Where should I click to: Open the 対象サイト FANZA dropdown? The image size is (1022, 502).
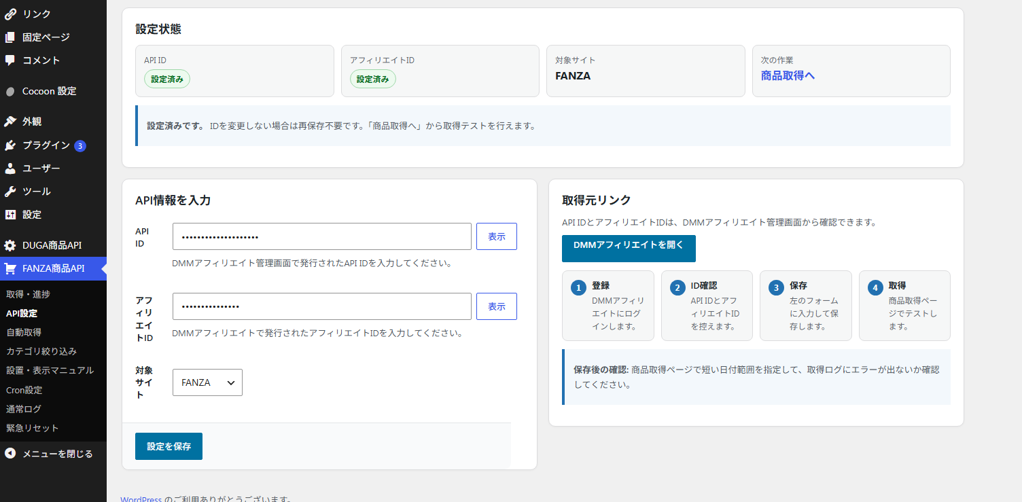coord(207,382)
